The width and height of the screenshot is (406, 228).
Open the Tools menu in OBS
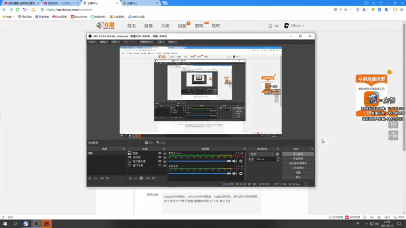[160, 42]
